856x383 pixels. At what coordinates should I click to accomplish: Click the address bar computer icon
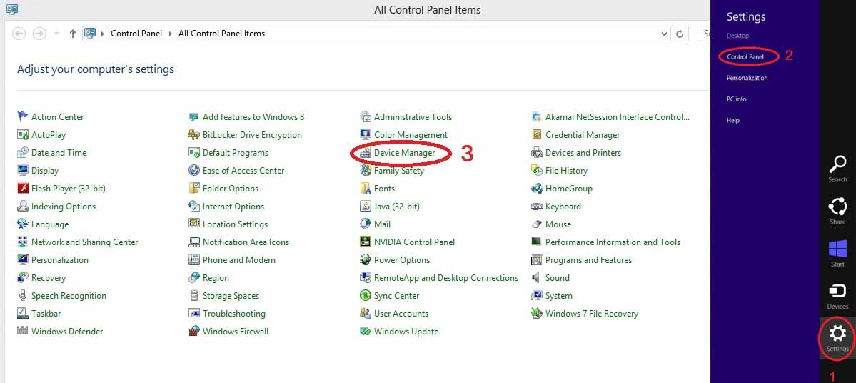(x=90, y=34)
